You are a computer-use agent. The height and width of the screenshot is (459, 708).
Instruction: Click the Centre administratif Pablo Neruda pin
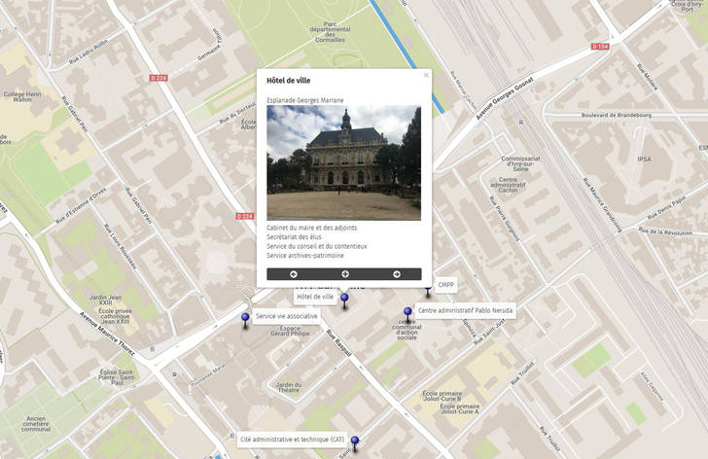[x=407, y=314]
